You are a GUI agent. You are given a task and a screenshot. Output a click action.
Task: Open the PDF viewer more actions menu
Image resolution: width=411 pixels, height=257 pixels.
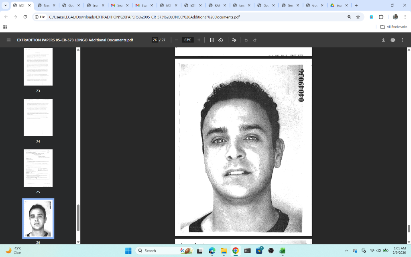tap(402, 40)
